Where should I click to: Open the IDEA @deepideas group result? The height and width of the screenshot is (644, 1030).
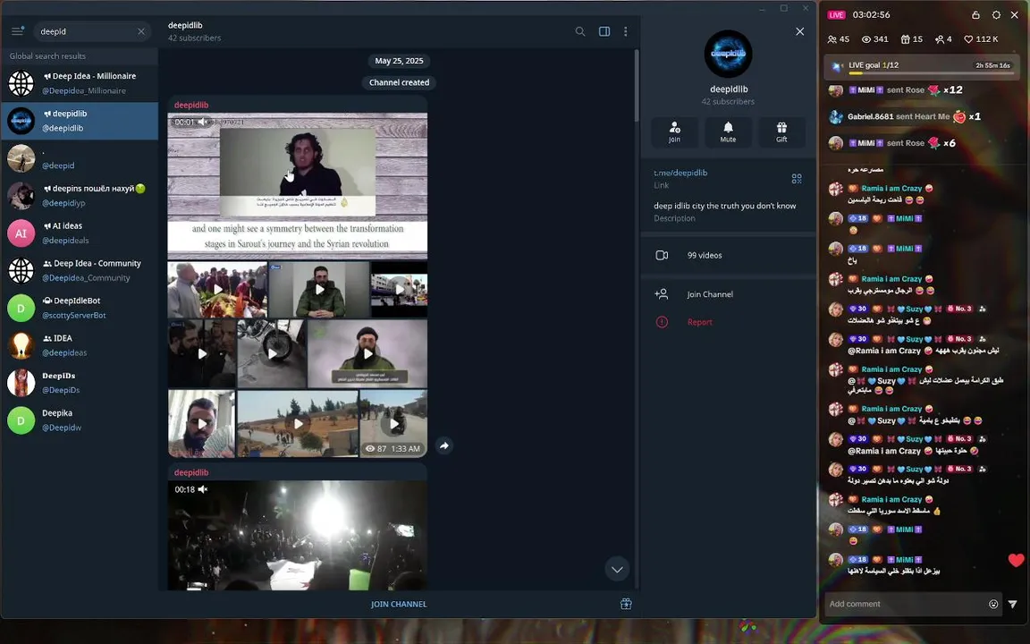tap(80, 345)
